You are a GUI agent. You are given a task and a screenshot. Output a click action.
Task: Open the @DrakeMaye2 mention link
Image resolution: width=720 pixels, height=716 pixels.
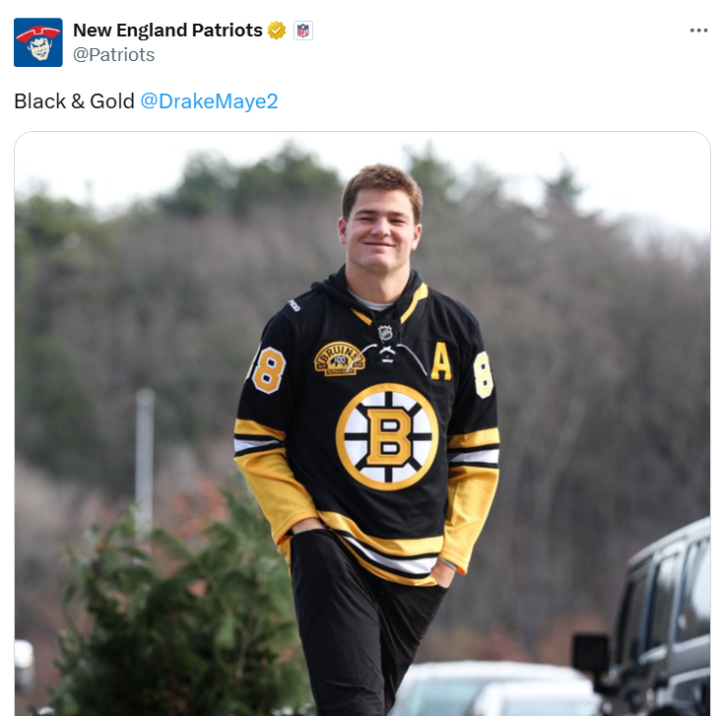[209, 101]
